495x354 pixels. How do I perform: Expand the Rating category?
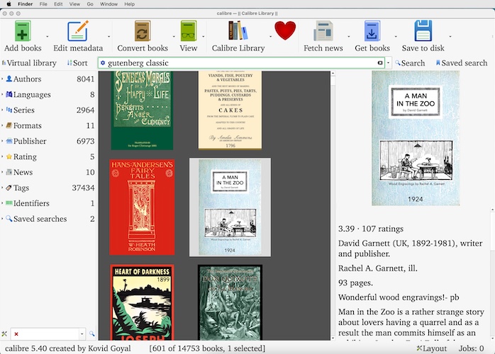2,156
